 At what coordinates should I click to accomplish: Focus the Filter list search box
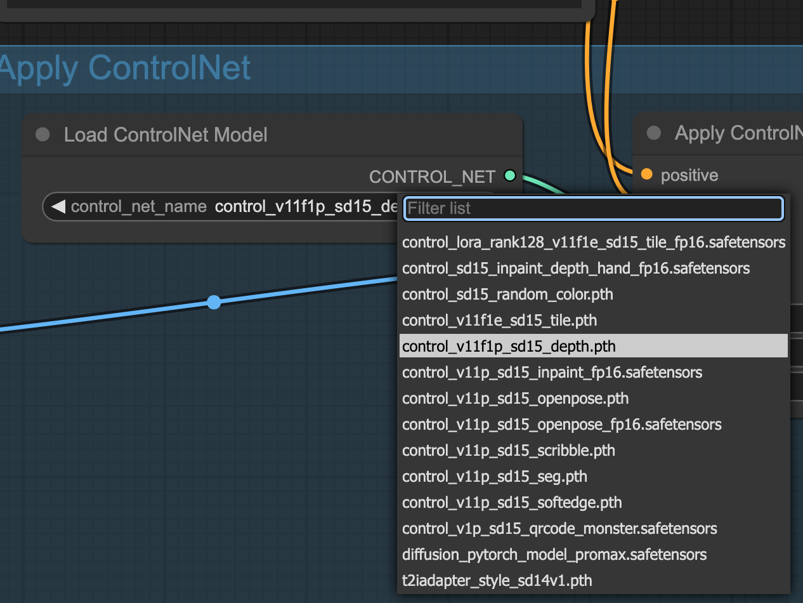593,208
